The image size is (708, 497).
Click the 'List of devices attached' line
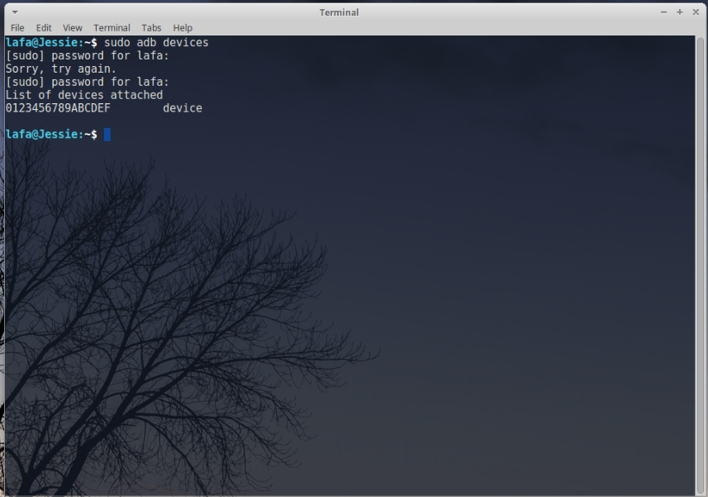83,95
